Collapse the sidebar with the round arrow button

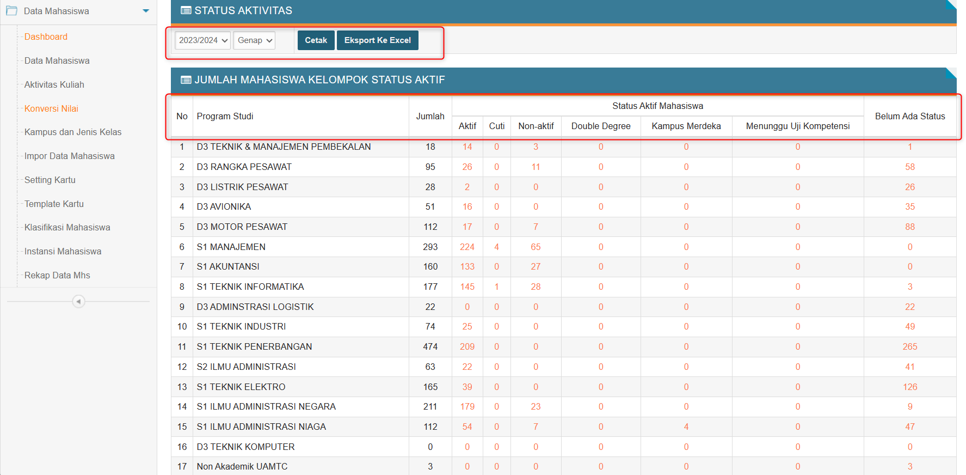tap(78, 301)
